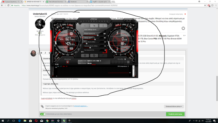The width and height of the screenshot is (218, 123).
Task: Click into the reply text area
Action: pyautogui.click(x=112, y=98)
